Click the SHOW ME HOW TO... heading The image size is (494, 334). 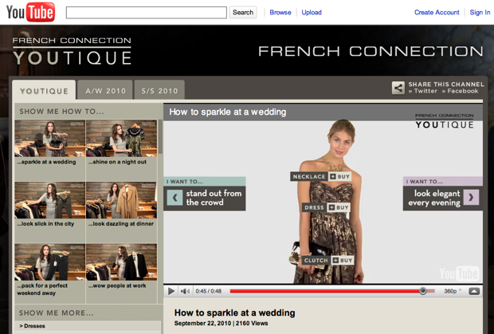click(x=61, y=112)
